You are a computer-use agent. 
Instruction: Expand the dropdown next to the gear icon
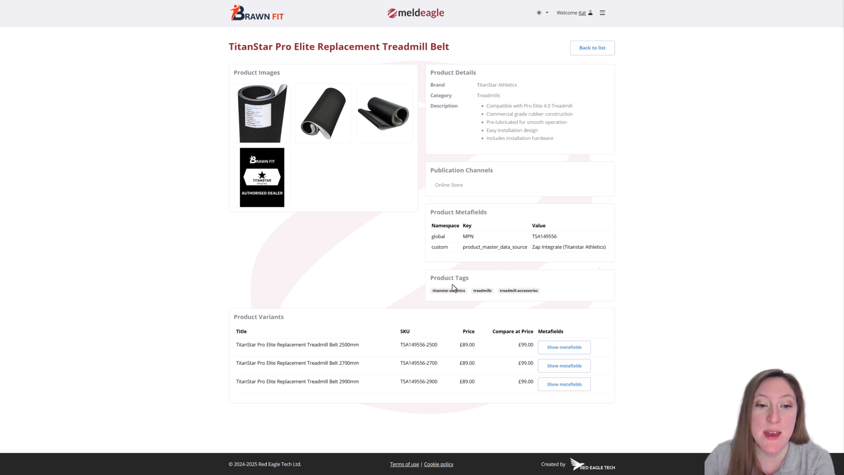click(546, 13)
